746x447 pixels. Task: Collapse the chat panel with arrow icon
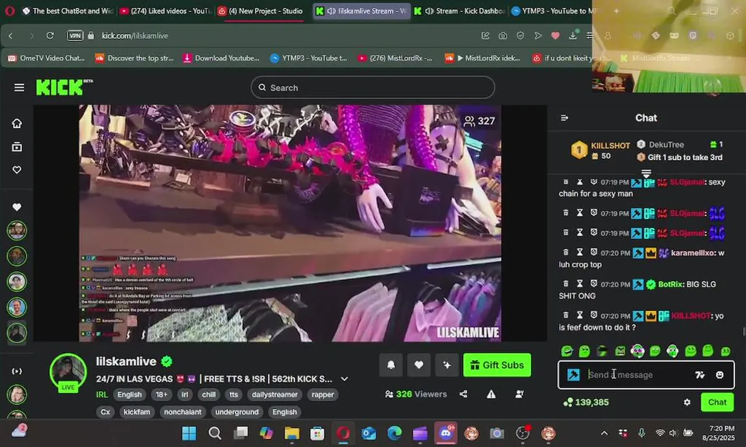tap(564, 118)
